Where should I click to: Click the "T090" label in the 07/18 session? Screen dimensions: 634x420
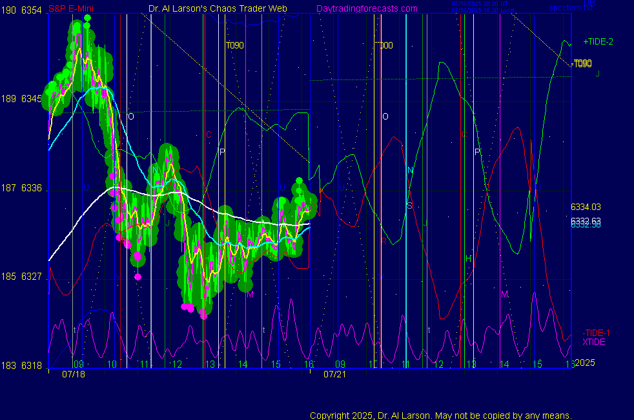click(235, 45)
